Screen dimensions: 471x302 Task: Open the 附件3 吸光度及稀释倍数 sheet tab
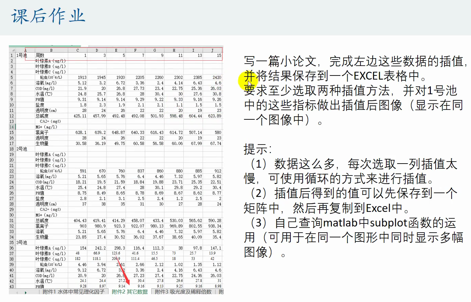(x=183, y=292)
